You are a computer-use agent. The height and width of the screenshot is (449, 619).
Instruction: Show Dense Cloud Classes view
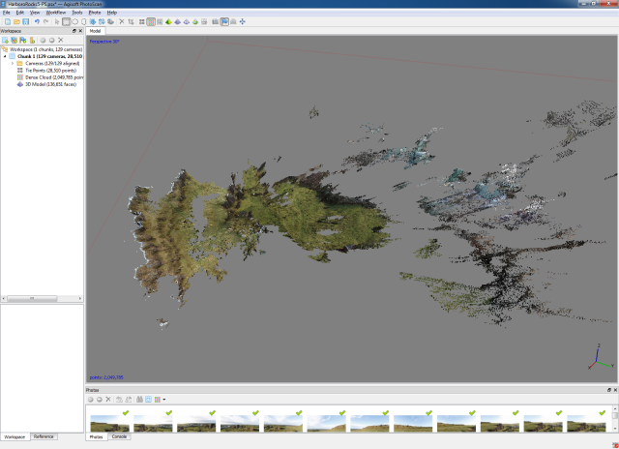[160, 21]
